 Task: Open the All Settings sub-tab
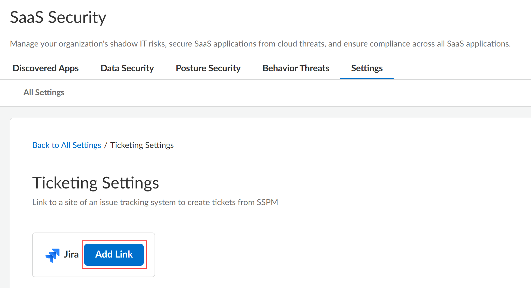pyautogui.click(x=44, y=92)
